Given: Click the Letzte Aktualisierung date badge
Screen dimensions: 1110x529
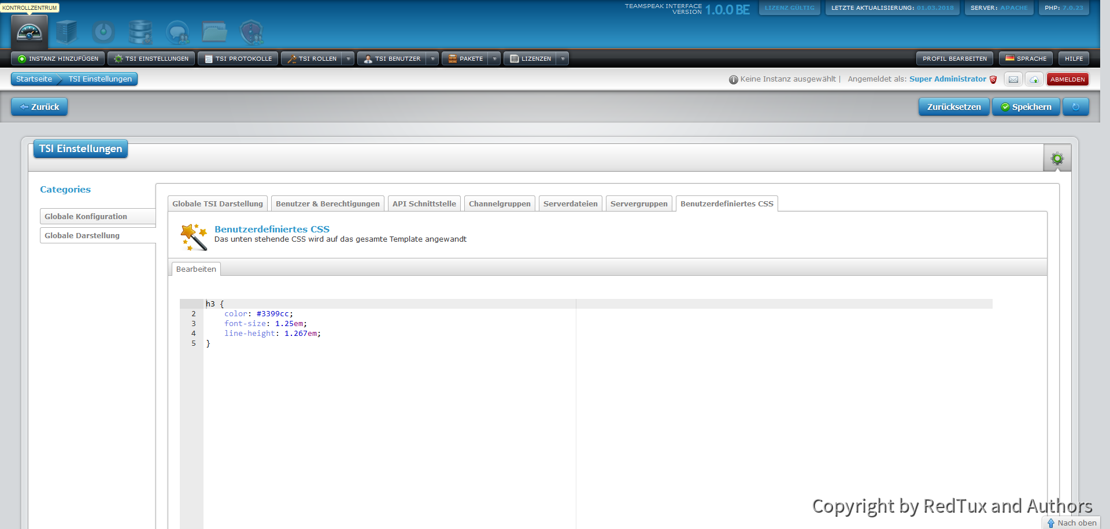Looking at the screenshot, I should pos(892,8).
